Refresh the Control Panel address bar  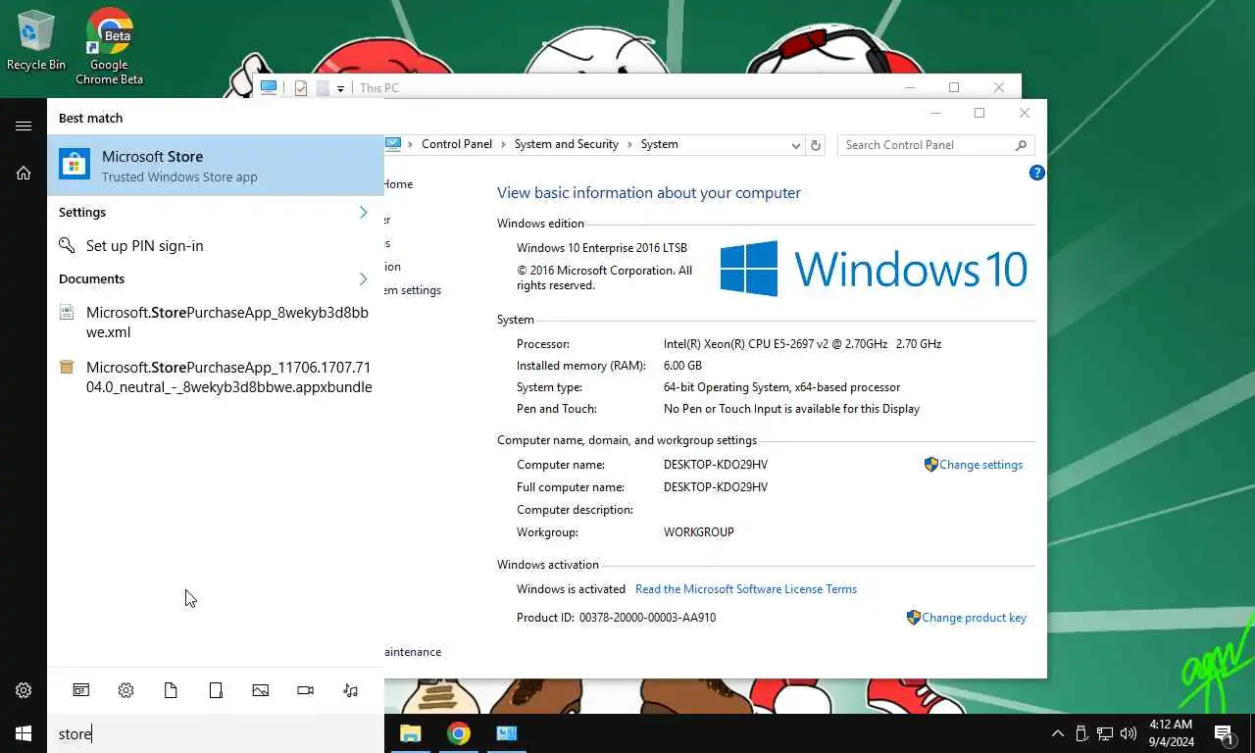(x=815, y=144)
